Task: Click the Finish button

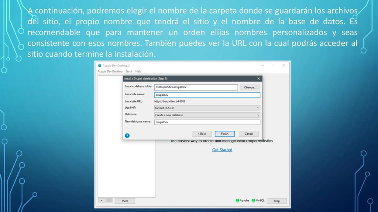Action: [x=225, y=134]
